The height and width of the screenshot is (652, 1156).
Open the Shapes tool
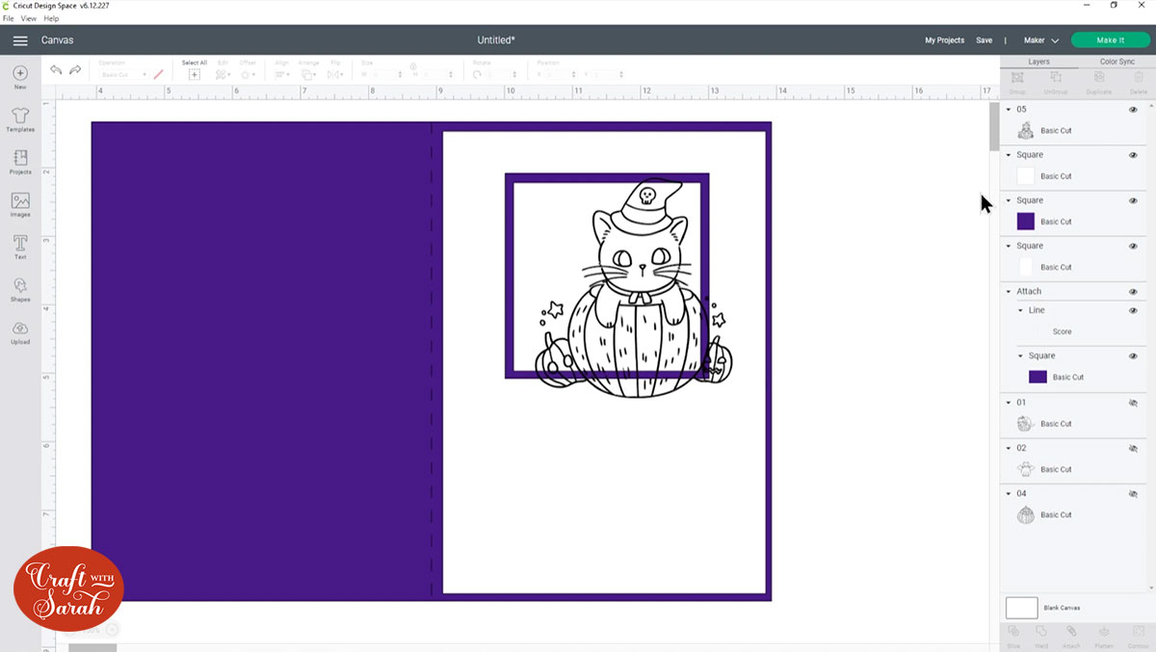coord(20,289)
